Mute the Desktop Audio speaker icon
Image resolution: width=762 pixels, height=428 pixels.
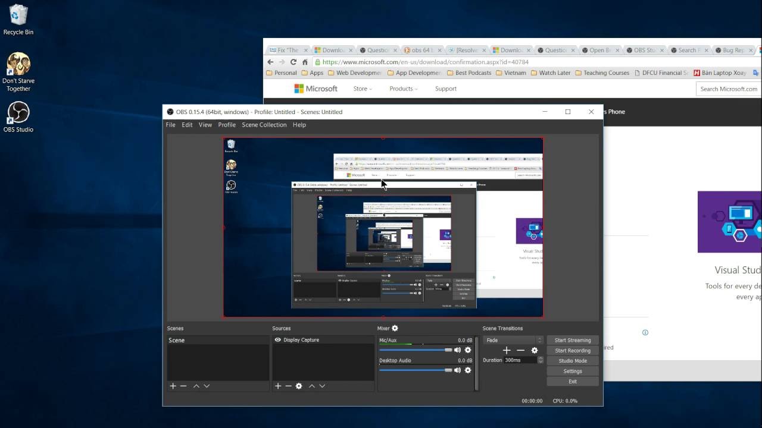(457, 370)
